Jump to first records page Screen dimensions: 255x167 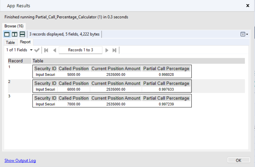tap(46, 50)
